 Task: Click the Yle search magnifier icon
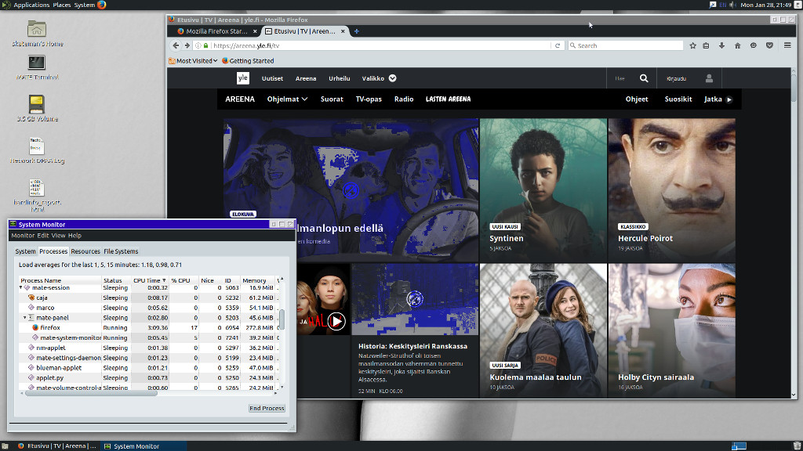(644, 78)
